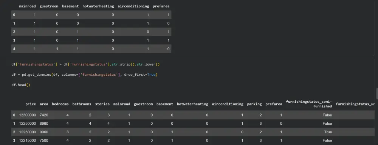Click row index 3 of the df.head() table
This screenshot has width=378, height=145.
point(14,140)
